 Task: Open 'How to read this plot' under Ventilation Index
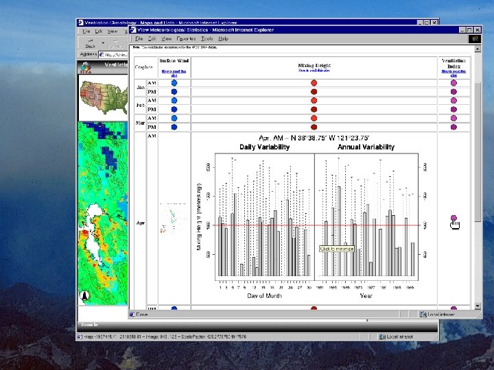(454, 73)
